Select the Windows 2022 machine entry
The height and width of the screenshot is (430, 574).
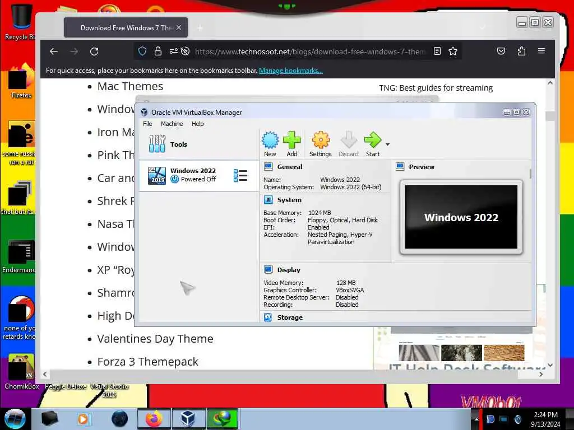click(x=199, y=175)
